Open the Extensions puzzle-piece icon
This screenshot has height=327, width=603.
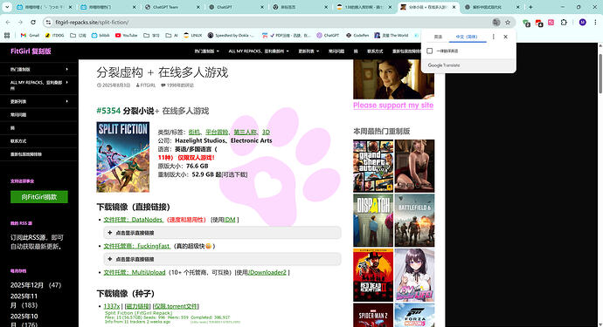564,23
